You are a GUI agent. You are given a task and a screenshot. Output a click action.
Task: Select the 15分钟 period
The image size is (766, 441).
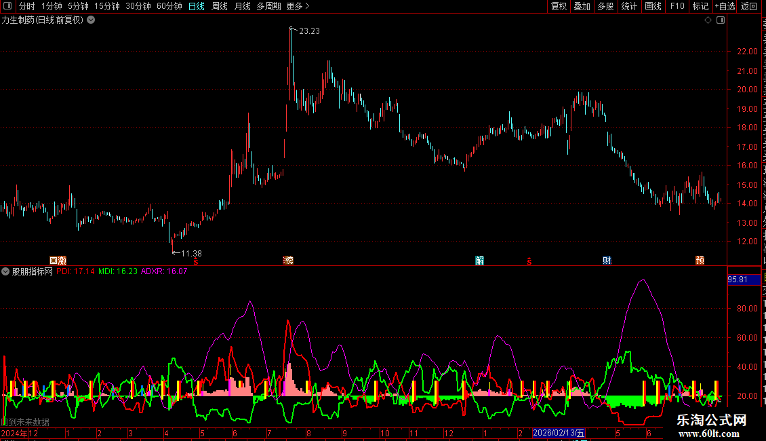point(106,6)
